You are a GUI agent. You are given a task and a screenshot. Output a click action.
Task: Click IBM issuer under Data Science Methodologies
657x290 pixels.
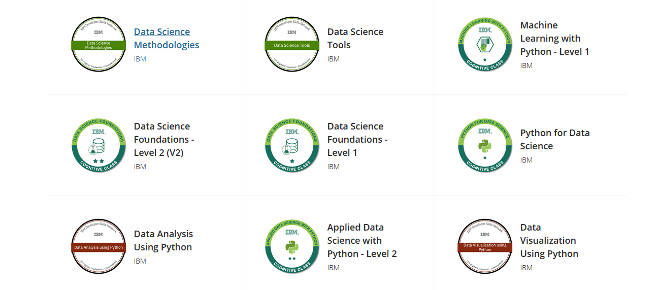pos(140,59)
